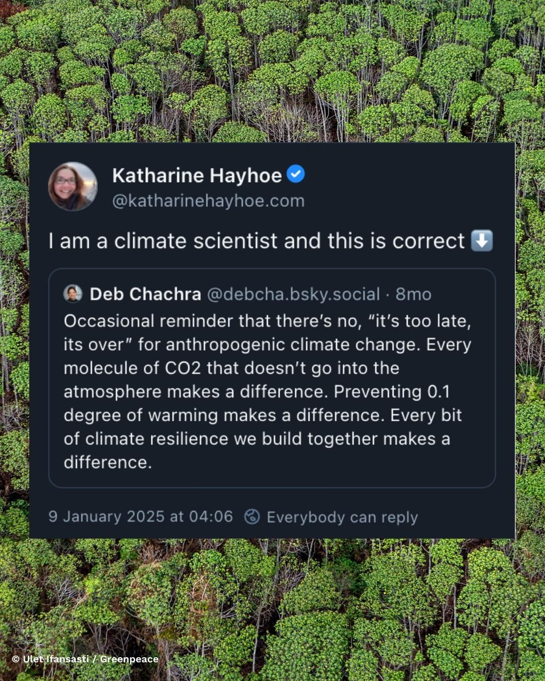Screen dimensions: 545x681
Task: Select the Deb Chachra quoted post tab
Action: pyautogui.click(x=145, y=294)
